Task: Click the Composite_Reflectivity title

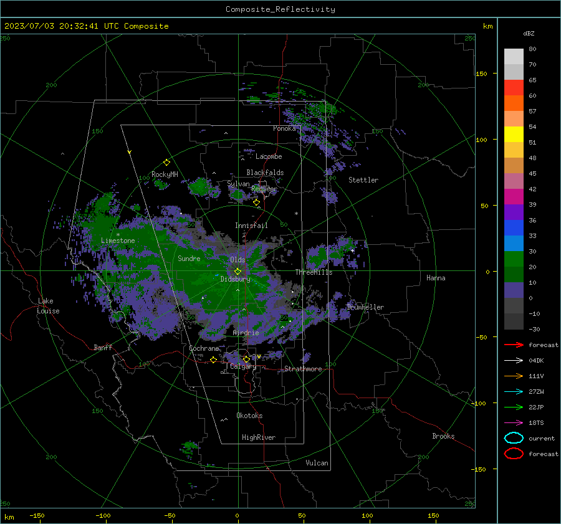Action: click(x=280, y=9)
